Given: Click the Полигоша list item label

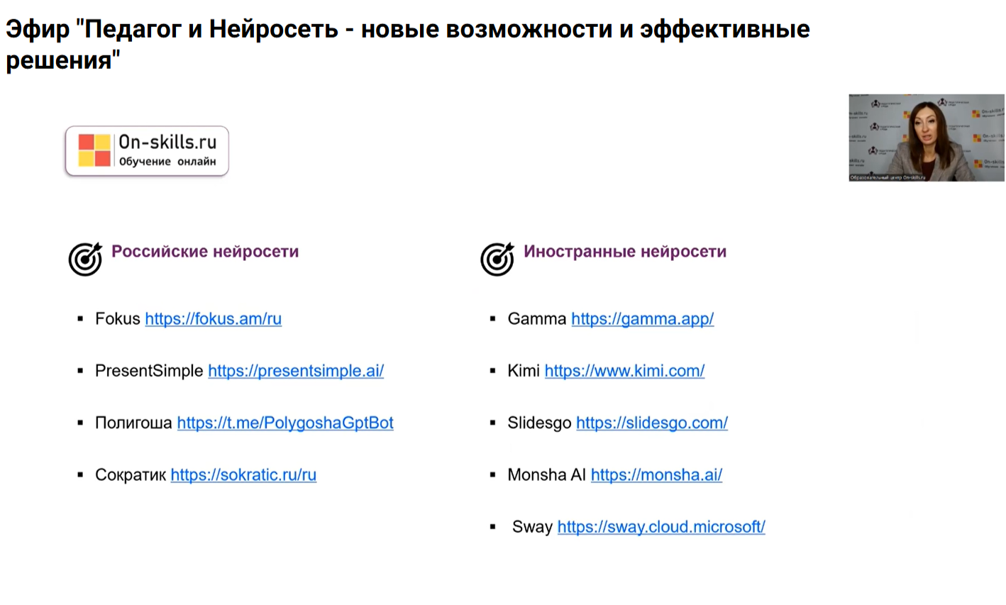Looking at the screenshot, I should tap(133, 423).
